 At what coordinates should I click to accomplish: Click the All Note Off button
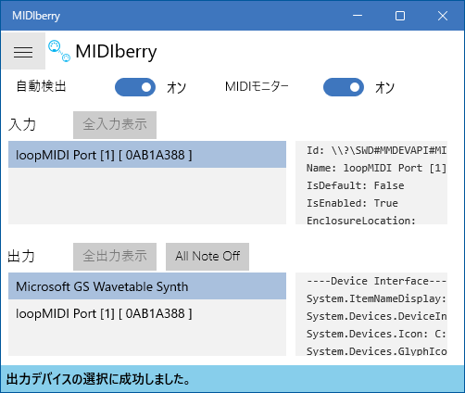point(207,257)
